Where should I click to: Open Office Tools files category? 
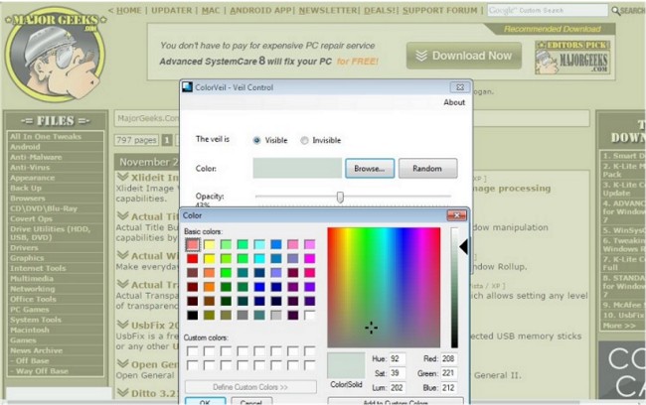34,299
